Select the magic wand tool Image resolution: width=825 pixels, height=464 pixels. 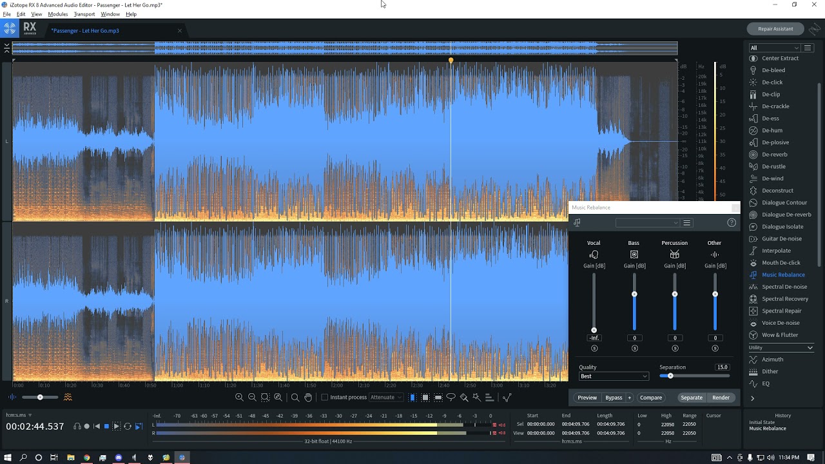point(476,398)
